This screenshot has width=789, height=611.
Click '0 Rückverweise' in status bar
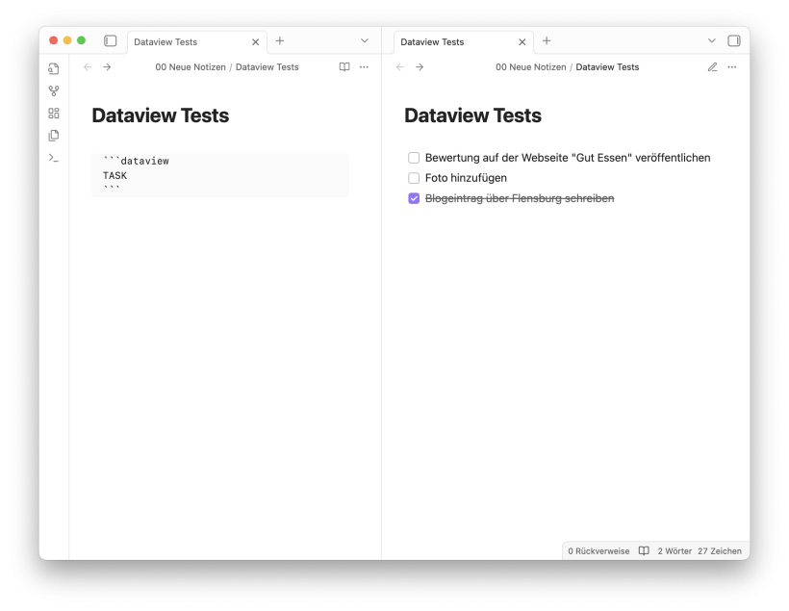(598, 551)
